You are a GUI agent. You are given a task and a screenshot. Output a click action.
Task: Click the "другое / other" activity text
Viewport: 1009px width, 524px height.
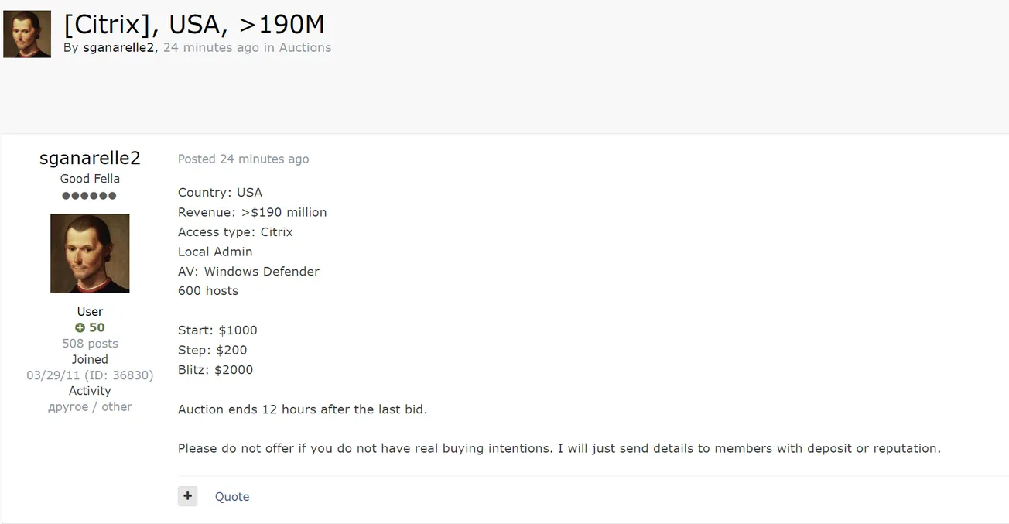tap(90, 407)
